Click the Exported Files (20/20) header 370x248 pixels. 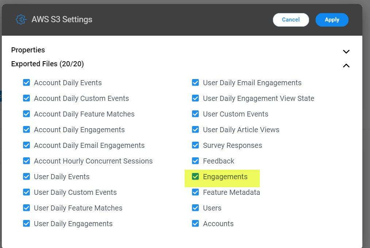[x=47, y=64]
